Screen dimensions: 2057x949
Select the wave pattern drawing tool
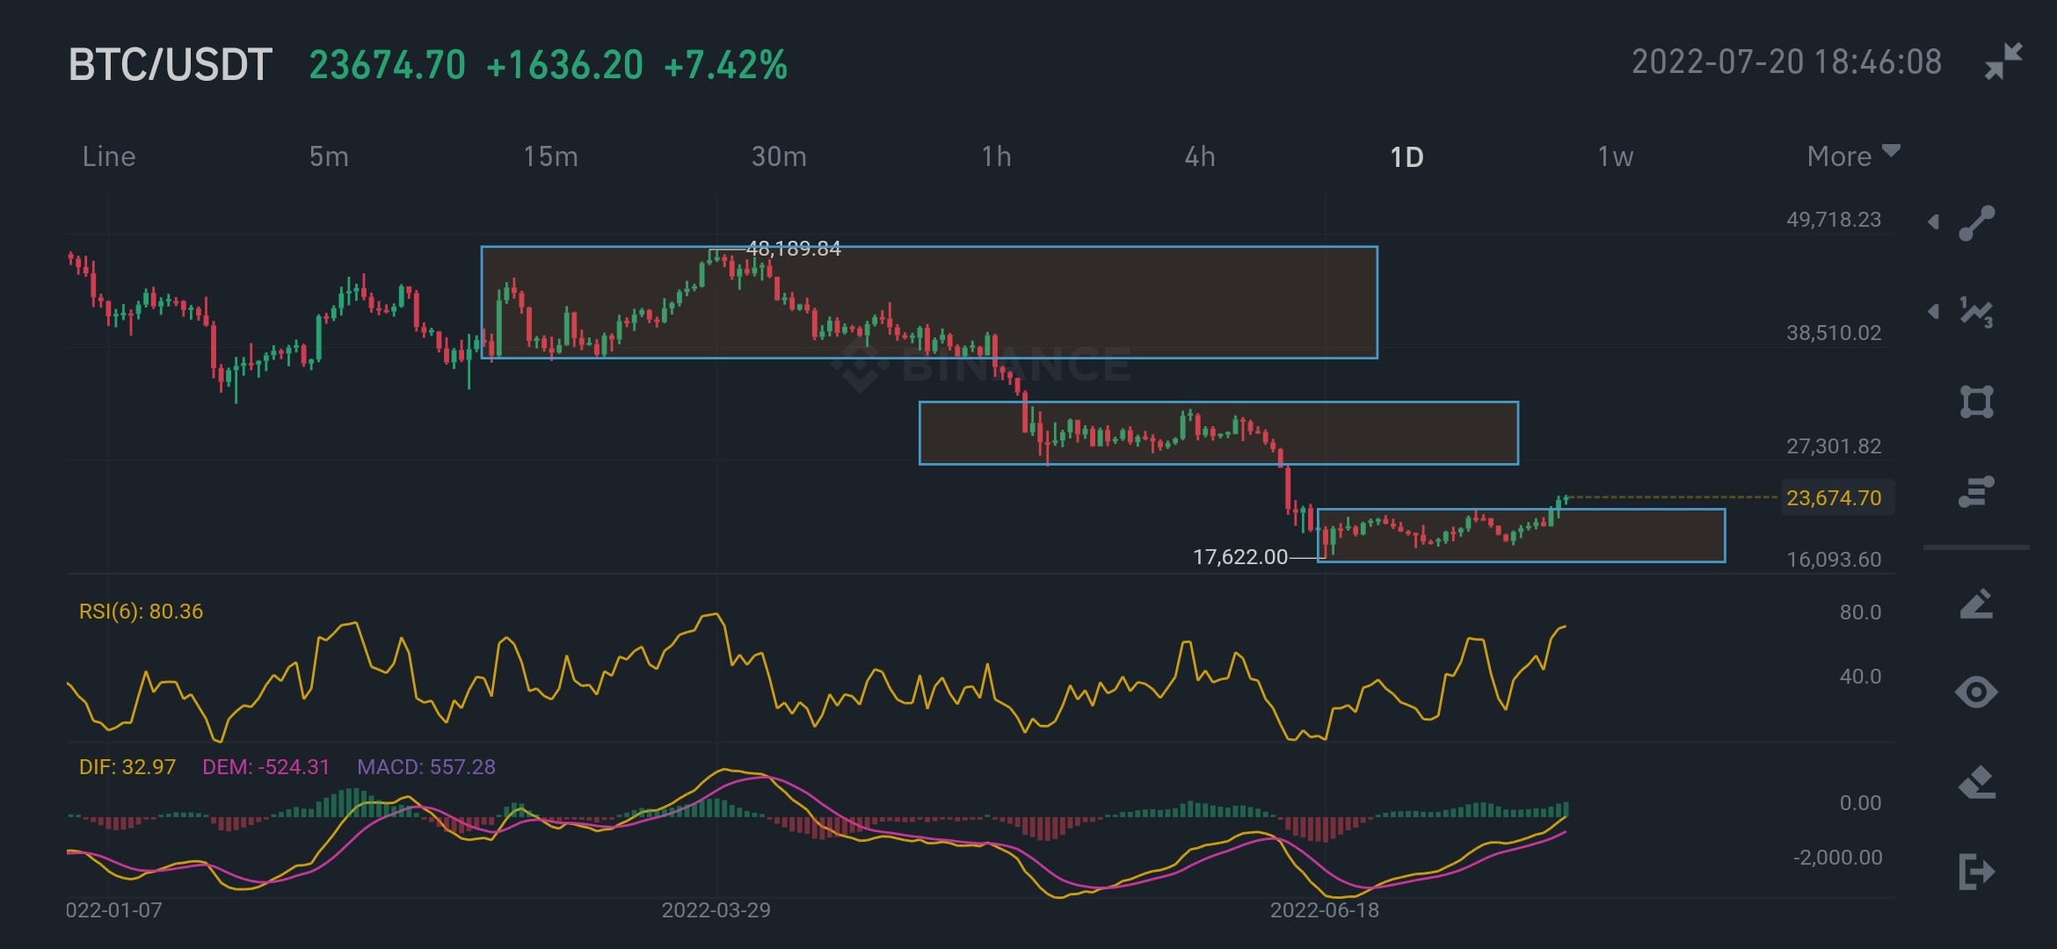tap(1977, 313)
